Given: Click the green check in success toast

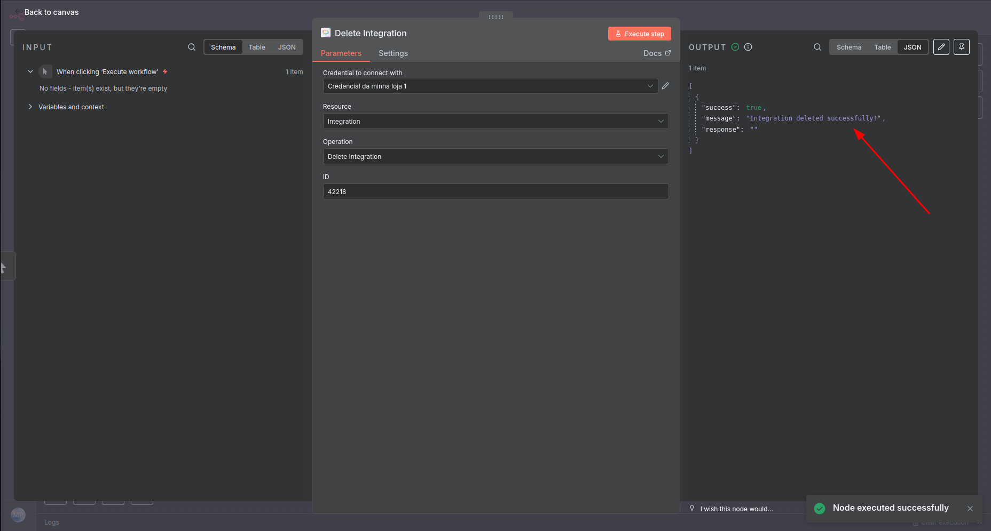Looking at the screenshot, I should point(820,509).
